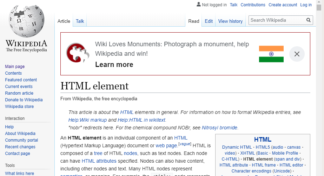The width and height of the screenshot is (324, 176).
Task: Open the View history tab
Action: (x=230, y=21)
